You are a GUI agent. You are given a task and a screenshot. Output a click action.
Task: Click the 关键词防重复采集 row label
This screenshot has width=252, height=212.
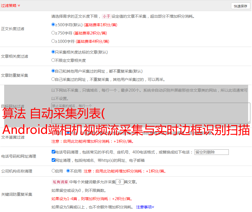pos(17,194)
